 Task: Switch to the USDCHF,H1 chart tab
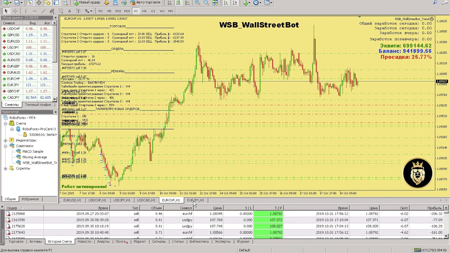pyautogui.click(x=97, y=200)
